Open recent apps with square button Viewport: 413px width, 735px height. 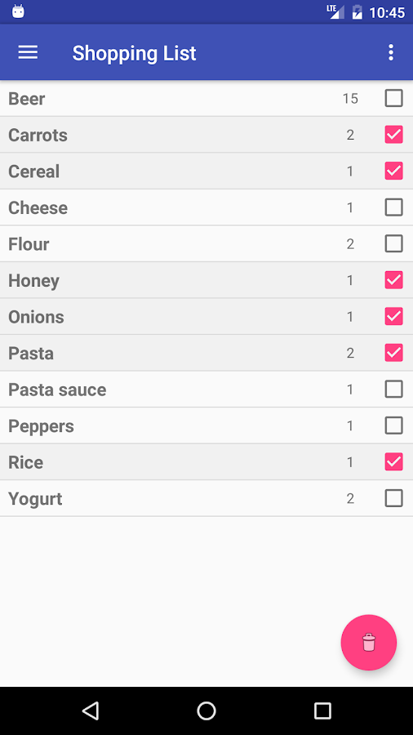pyautogui.click(x=322, y=710)
